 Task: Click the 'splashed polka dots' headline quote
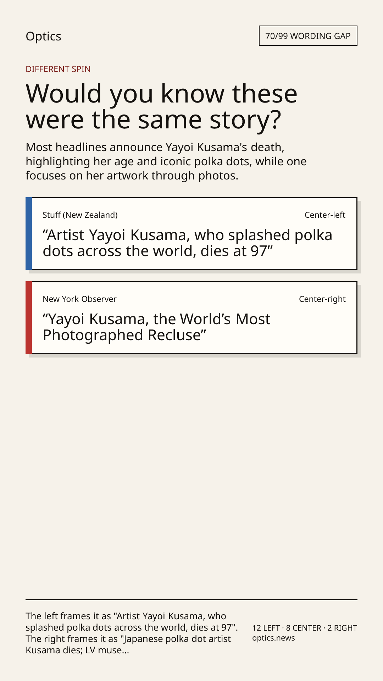click(188, 243)
